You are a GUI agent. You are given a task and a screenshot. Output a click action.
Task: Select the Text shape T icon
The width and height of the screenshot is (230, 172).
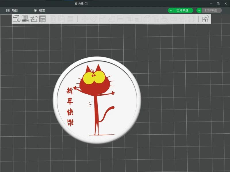[156, 19]
